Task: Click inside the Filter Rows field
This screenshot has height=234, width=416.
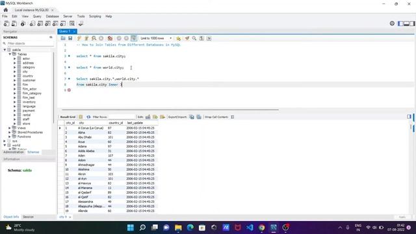Action: (122, 117)
